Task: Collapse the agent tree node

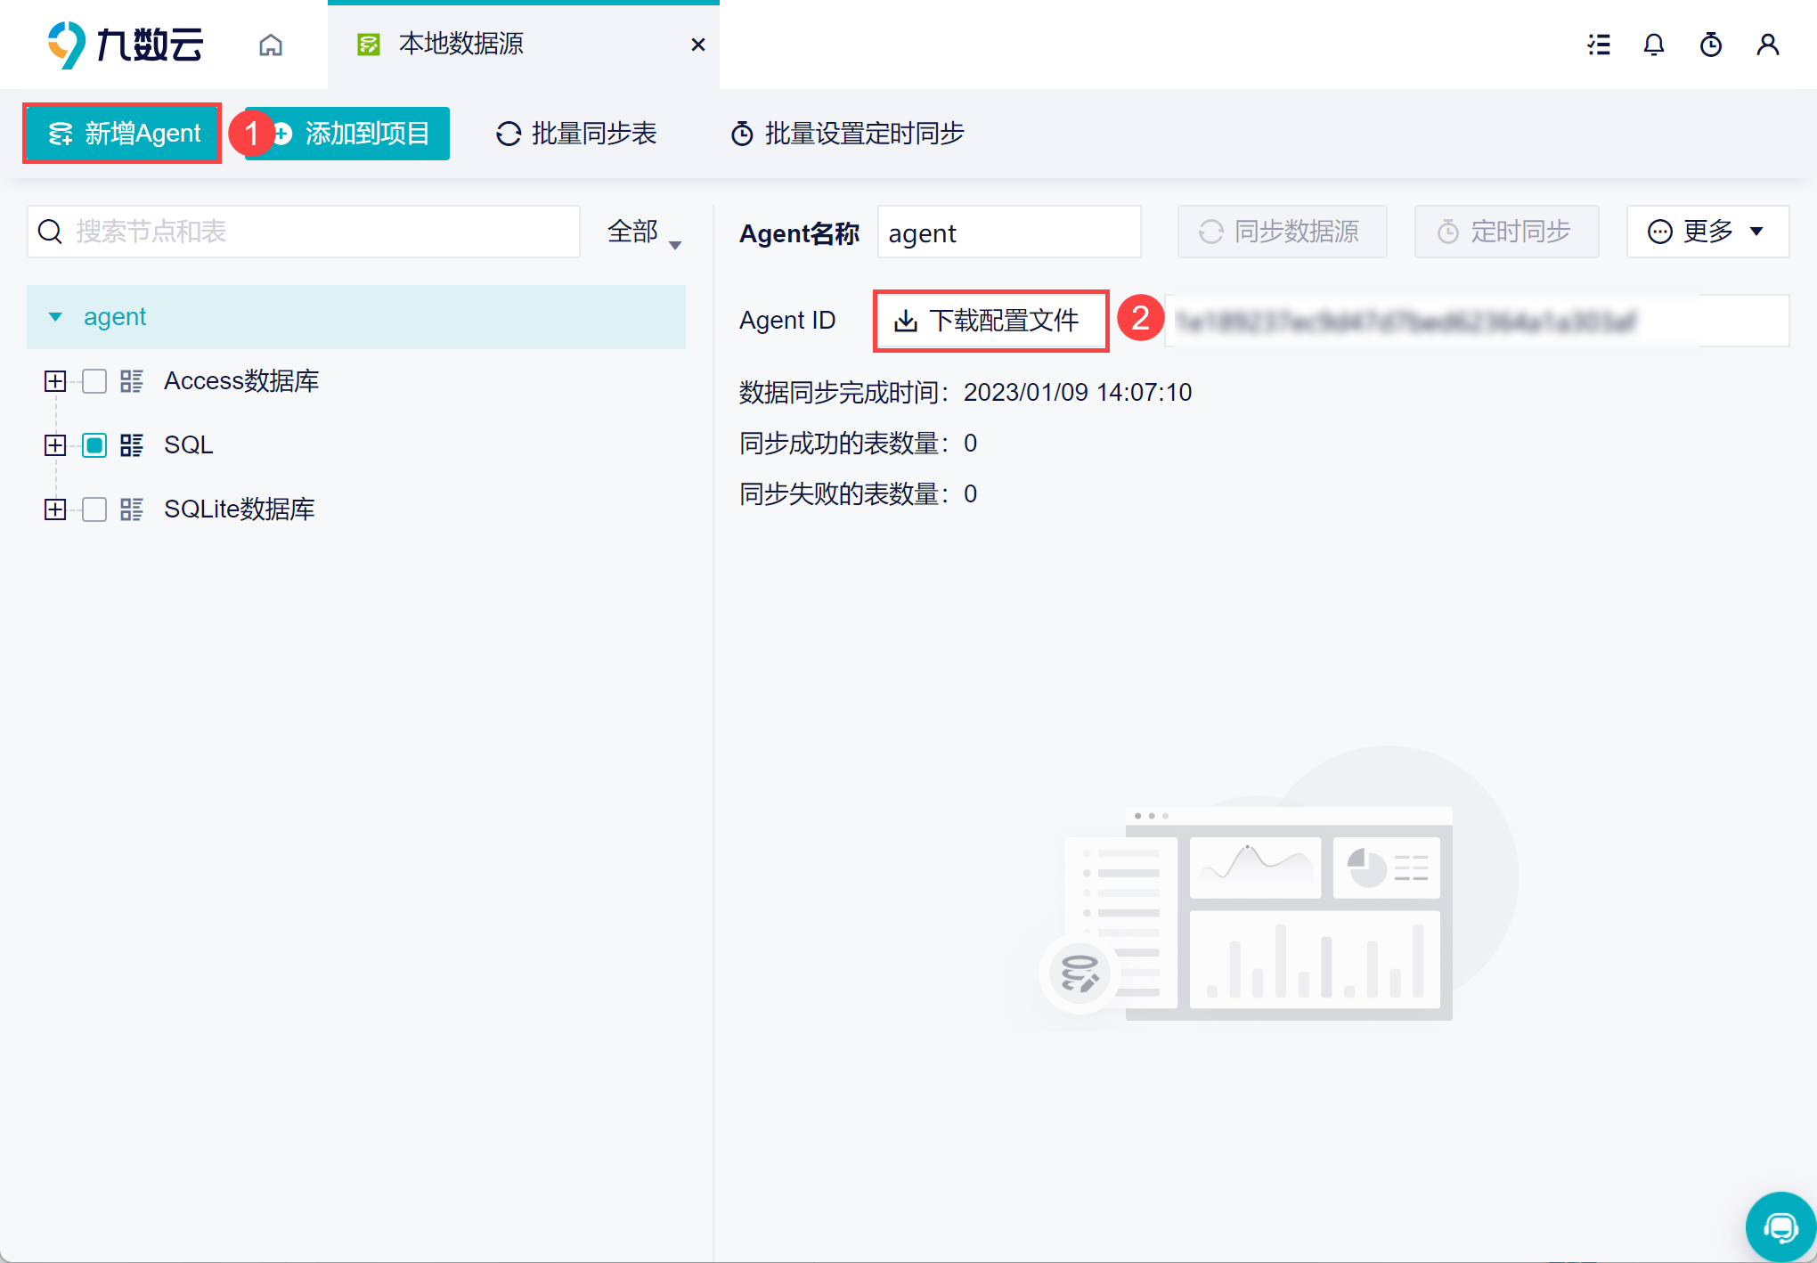Action: tap(55, 317)
